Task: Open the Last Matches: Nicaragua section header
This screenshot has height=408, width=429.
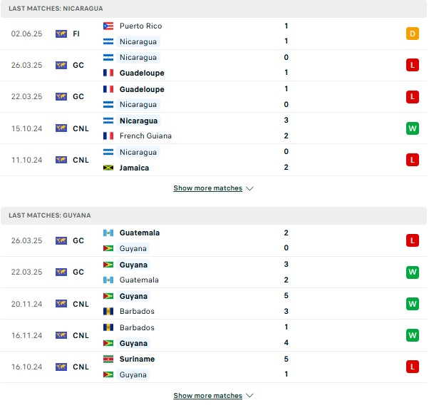Action: 214,9
